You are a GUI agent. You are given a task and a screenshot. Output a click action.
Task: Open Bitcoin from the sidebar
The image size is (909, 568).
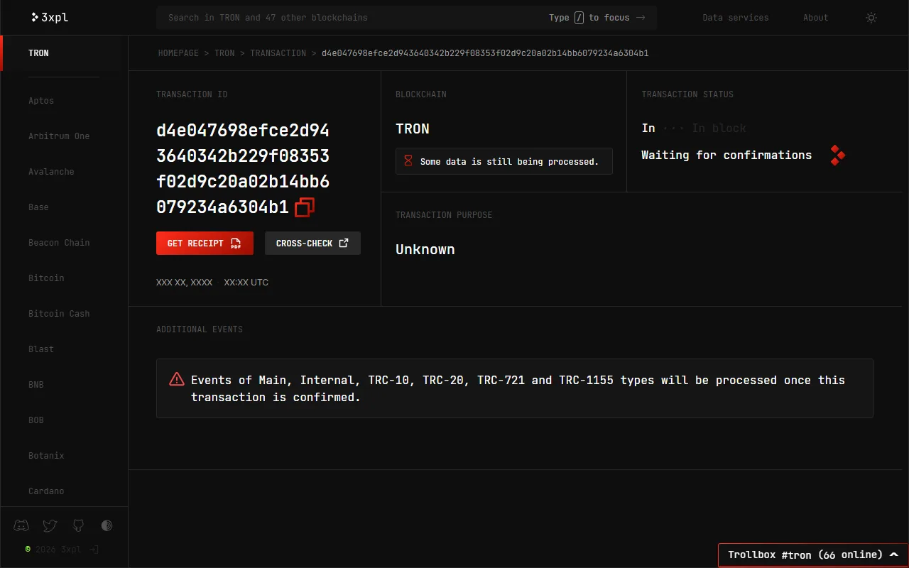tap(46, 278)
